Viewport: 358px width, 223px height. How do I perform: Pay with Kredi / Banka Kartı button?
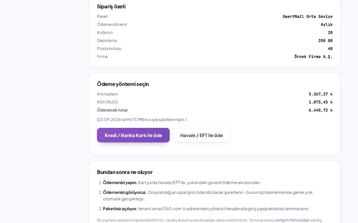point(133,135)
